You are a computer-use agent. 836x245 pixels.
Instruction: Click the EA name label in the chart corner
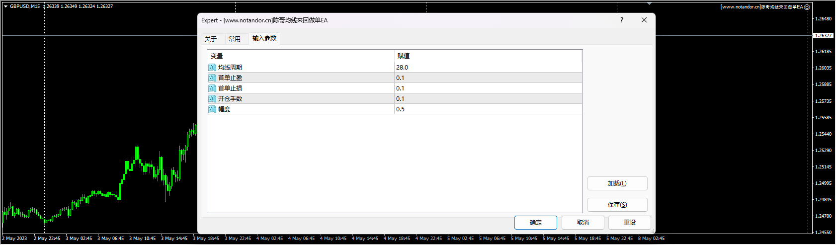coord(762,7)
